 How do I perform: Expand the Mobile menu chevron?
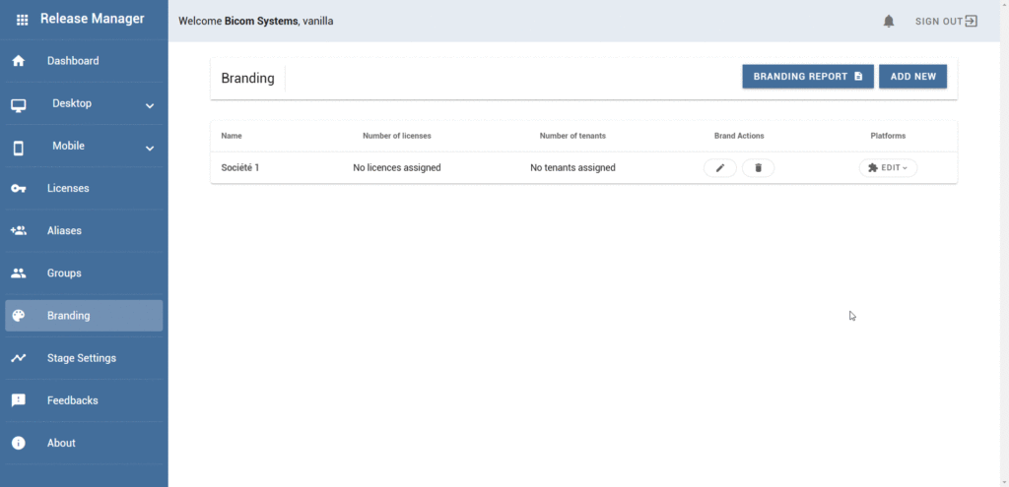[x=150, y=149]
